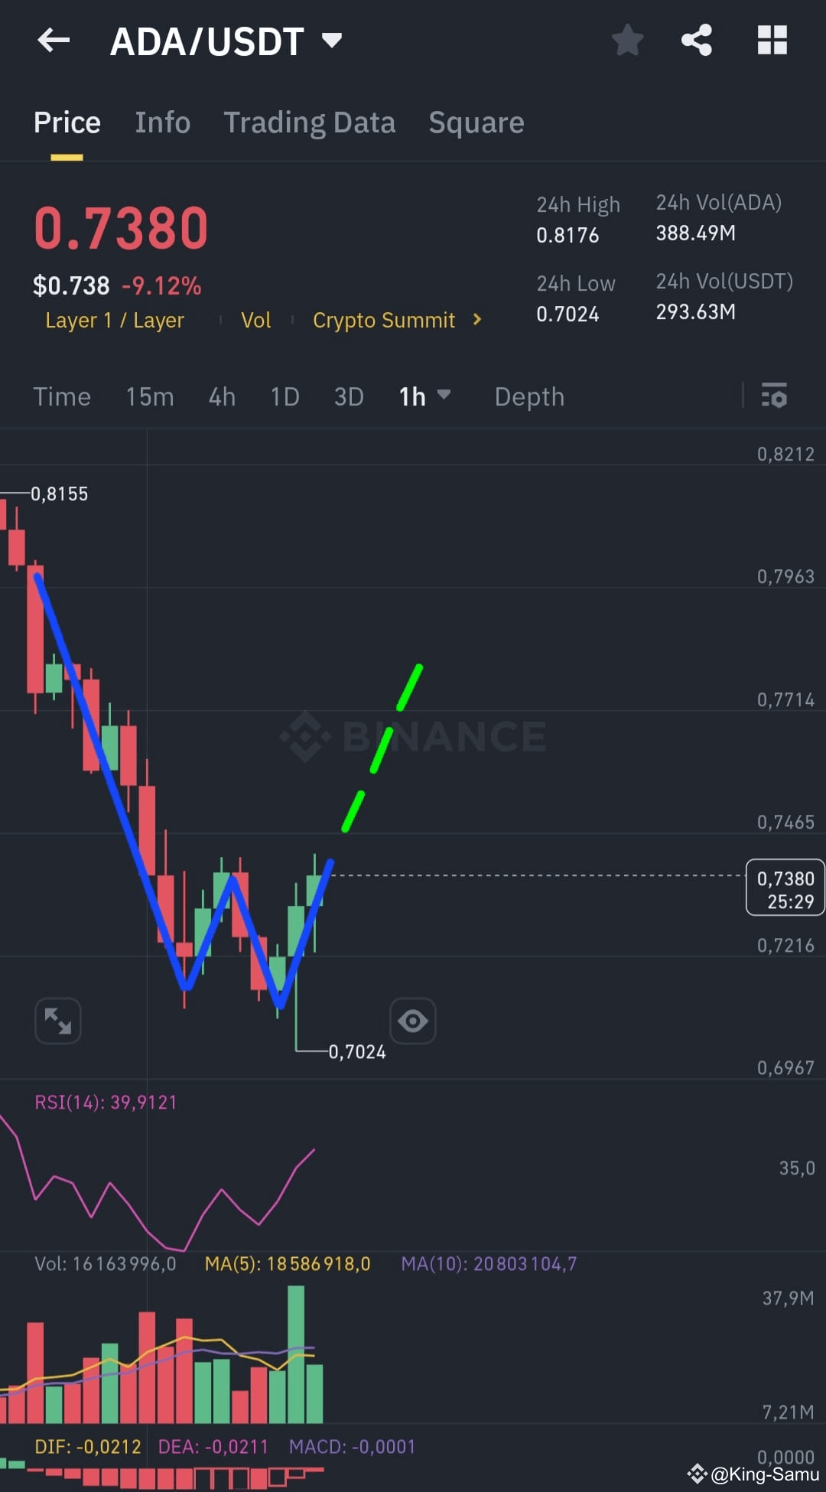The image size is (826, 1492).
Task: Expand chart to fullscreen mode
Action: pyautogui.click(x=57, y=1021)
